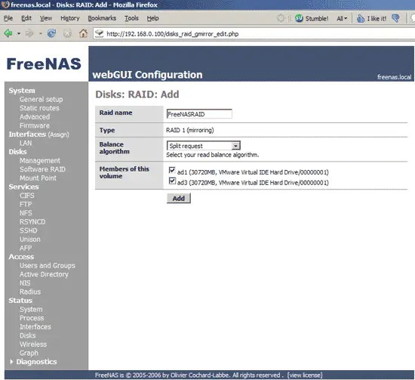Click the Reload page icon
This screenshot has height=380, width=415.
(x=51, y=33)
